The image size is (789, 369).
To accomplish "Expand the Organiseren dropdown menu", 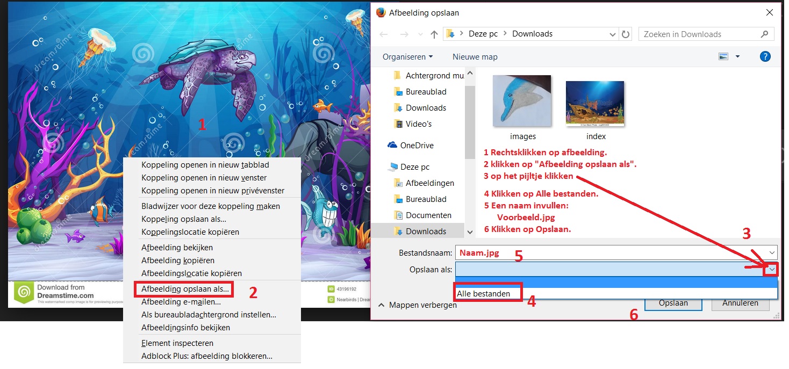I will click(x=407, y=57).
